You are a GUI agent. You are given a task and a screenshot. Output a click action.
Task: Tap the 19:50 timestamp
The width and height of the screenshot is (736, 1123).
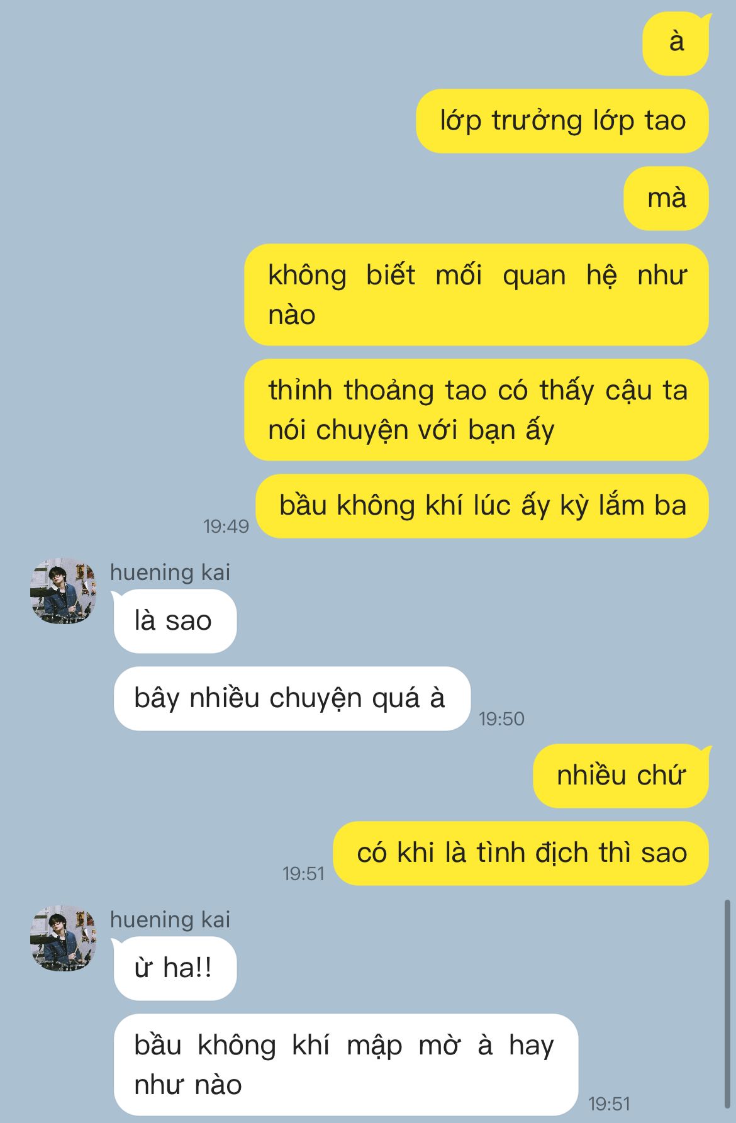(x=501, y=718)
